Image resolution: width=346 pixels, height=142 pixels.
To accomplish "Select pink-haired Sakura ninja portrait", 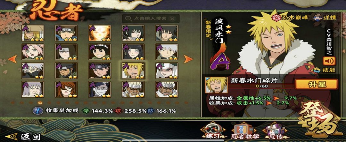I will [x=33, y=52].
